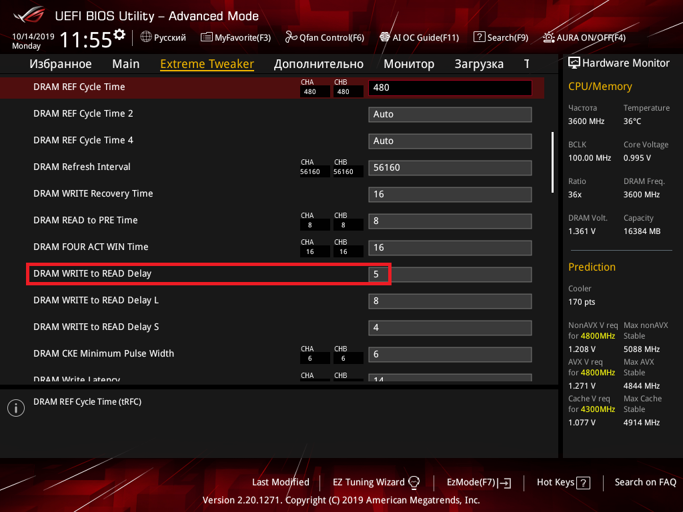Toggle AURA ON/OFF(F4) icon
This screenshot has height=512, width=683.
[x=548, y=37]
